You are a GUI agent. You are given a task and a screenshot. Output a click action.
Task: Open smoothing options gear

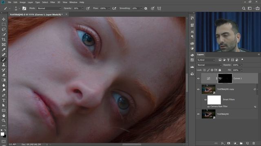(x=146, y=8)
